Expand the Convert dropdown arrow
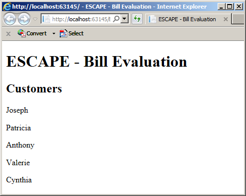The image size is (246, 196). coord(54,33)
